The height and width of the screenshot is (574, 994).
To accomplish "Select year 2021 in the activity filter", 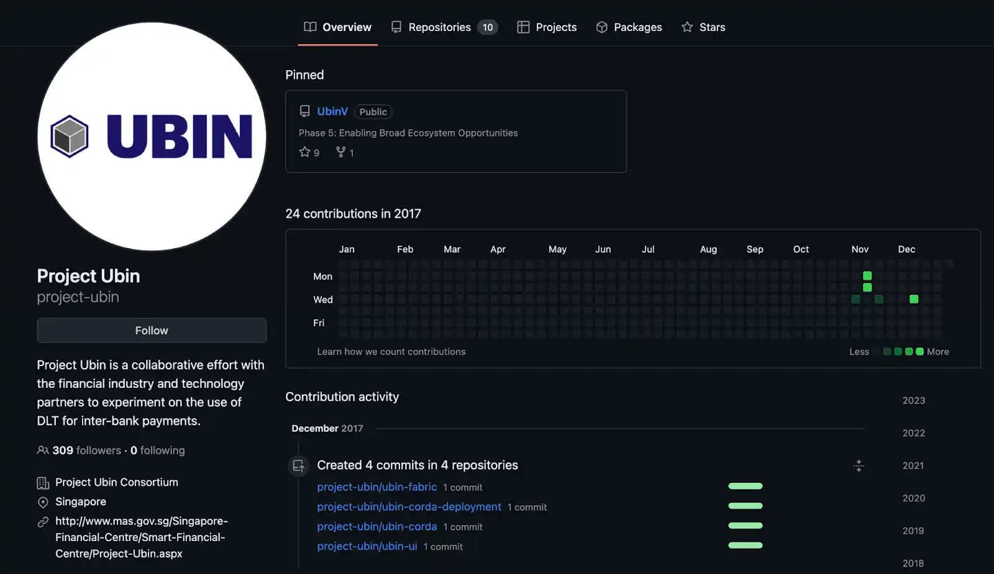I will point(913,466).
